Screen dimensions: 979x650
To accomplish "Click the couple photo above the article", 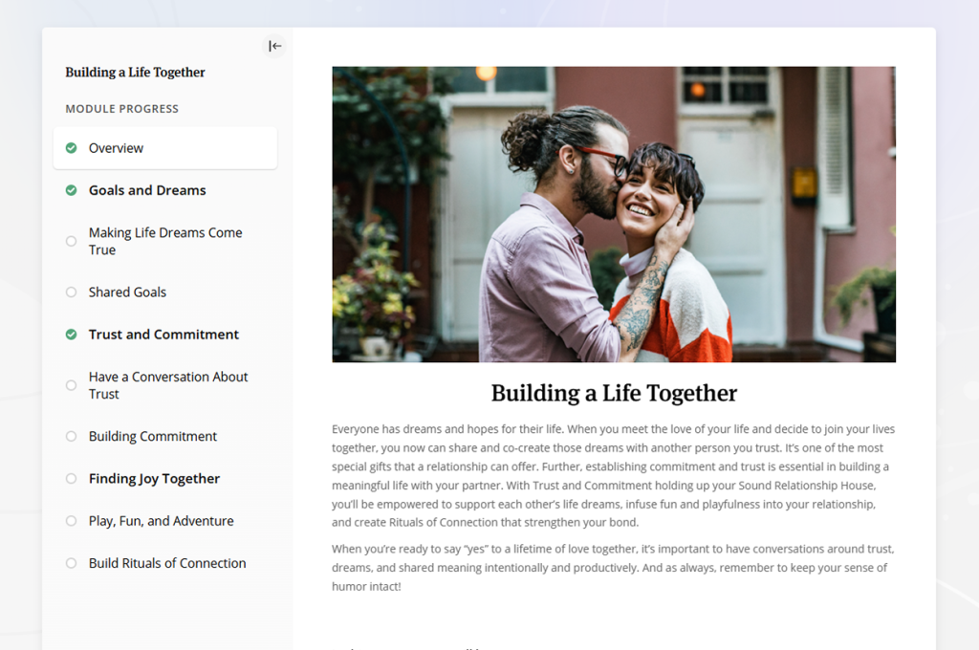I will [x=613, y=213].
